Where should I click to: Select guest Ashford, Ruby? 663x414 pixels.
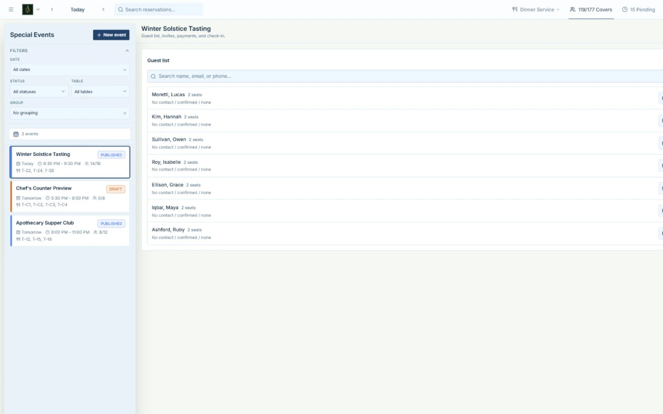pos(405,233)
